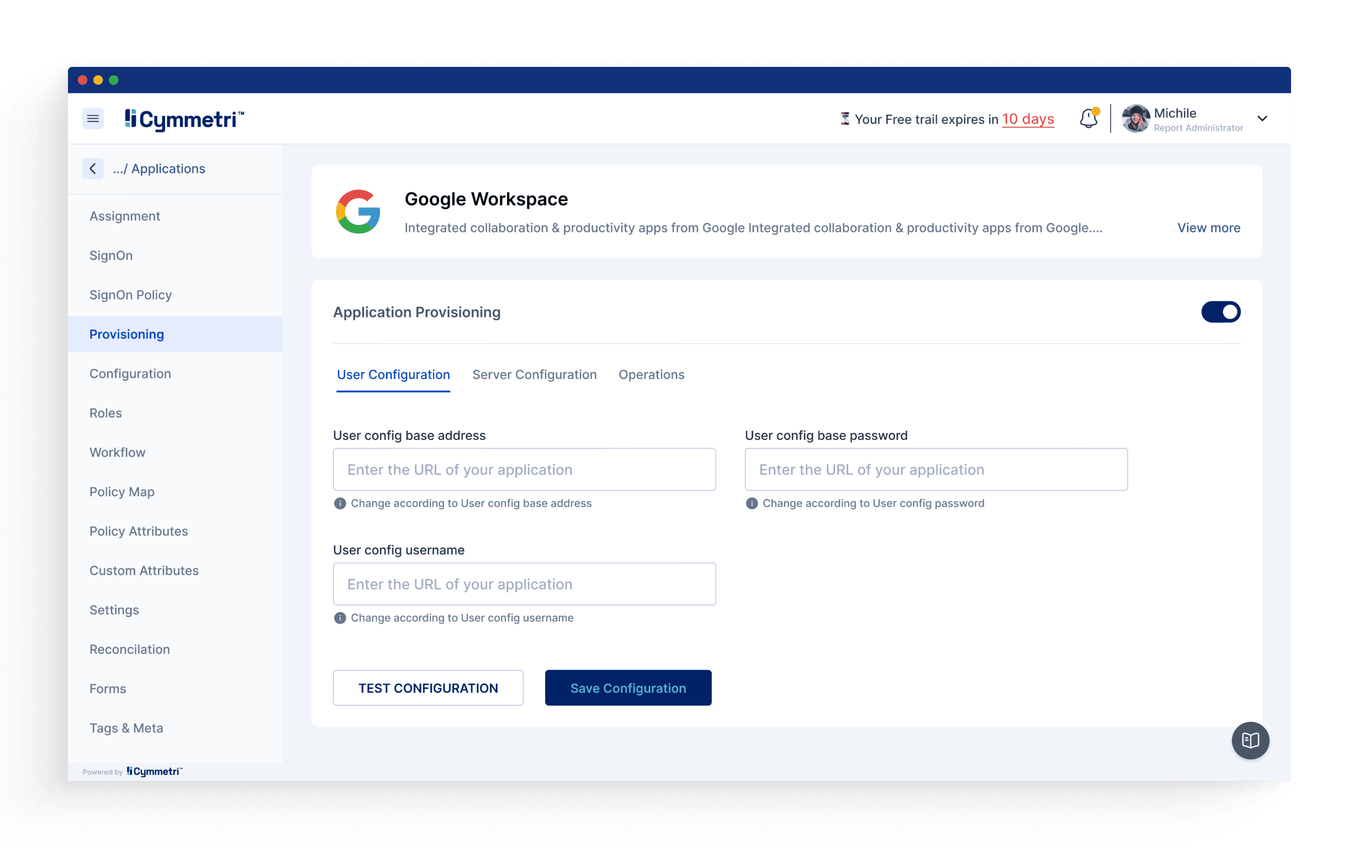
Task: Click the Cymmetri logo in header
Action: pos(184,119)
